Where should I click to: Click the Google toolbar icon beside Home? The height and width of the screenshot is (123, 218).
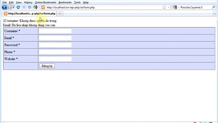(35, 7)
